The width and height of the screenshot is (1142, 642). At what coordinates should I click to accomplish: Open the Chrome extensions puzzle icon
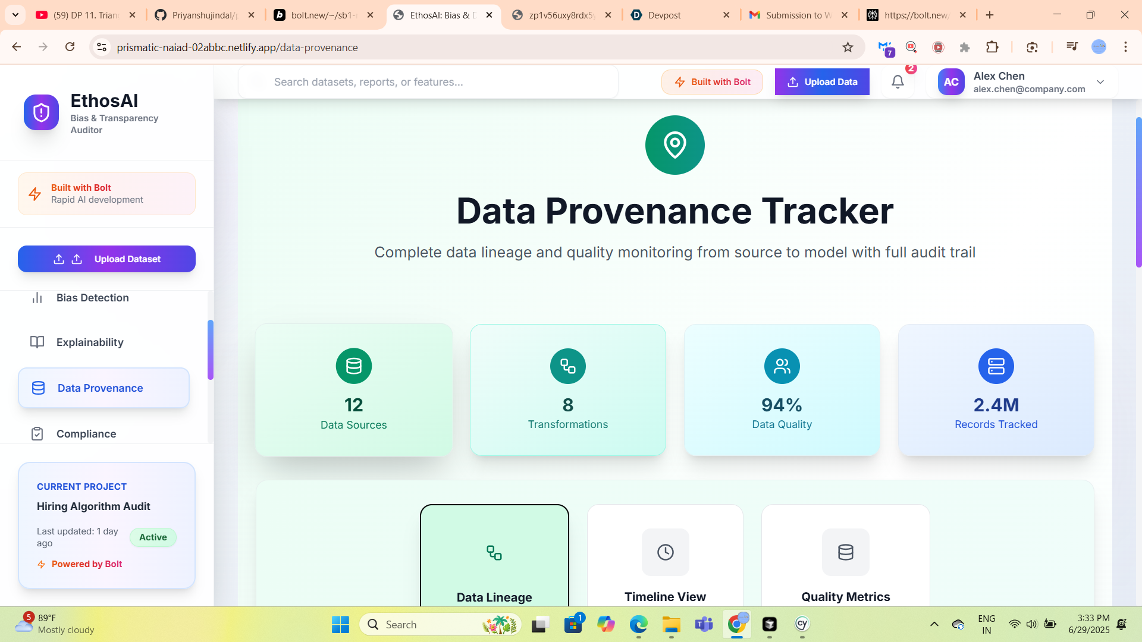992,48
